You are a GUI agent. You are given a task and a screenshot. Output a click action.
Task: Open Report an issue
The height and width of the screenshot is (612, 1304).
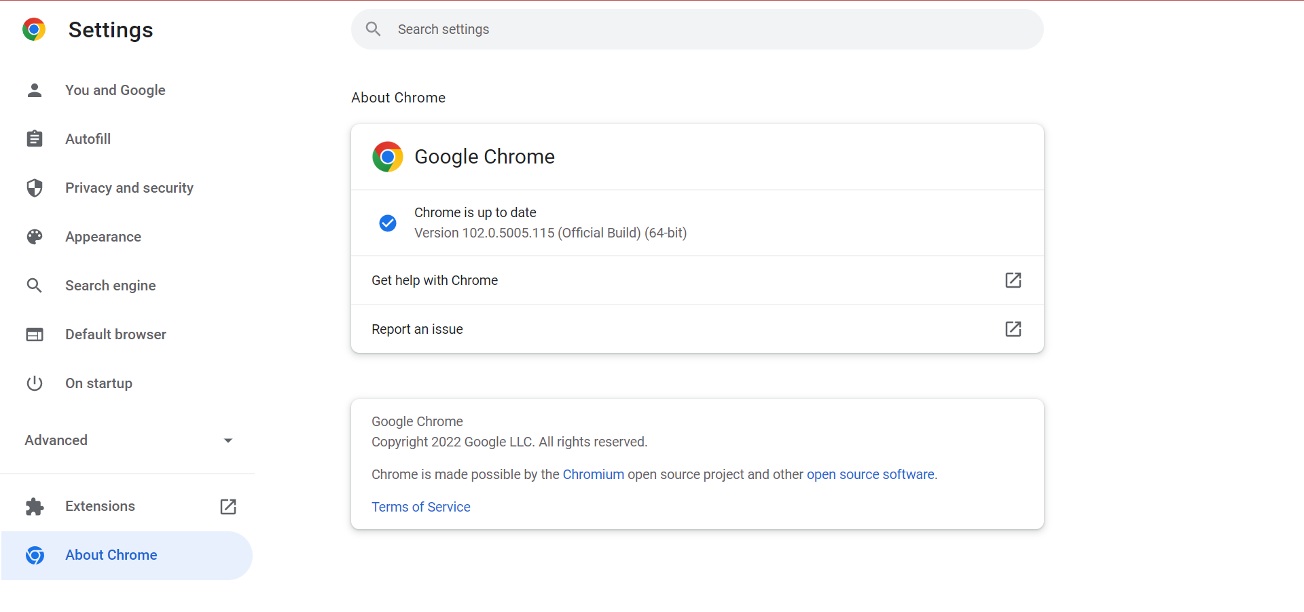[698, 329]
